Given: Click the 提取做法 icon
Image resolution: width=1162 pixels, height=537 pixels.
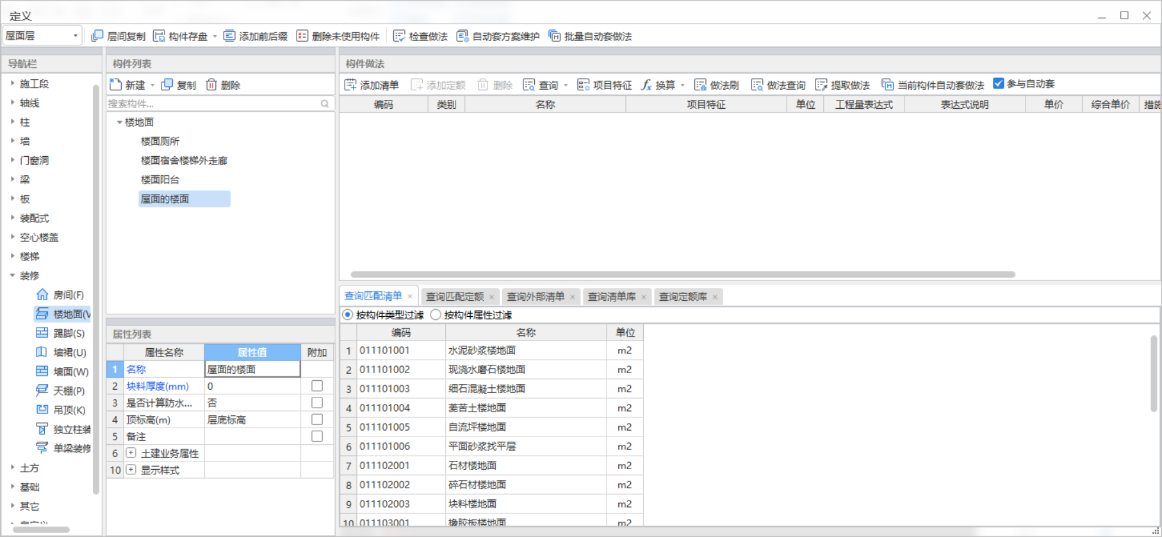Looking at the screenshot, I should 821,84.
